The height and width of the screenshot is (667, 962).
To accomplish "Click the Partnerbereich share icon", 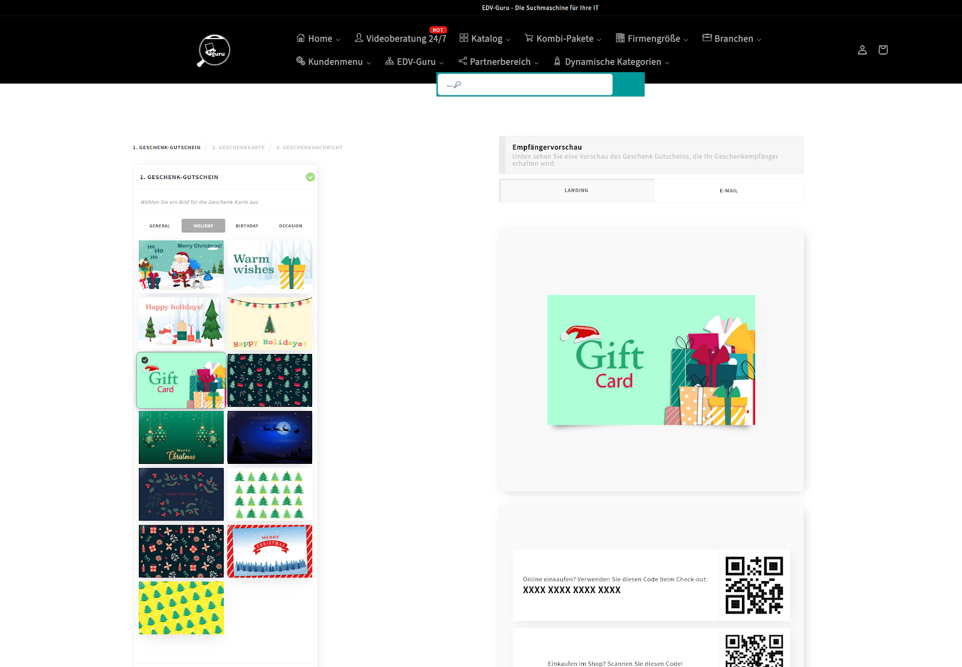I will (462, 61).
